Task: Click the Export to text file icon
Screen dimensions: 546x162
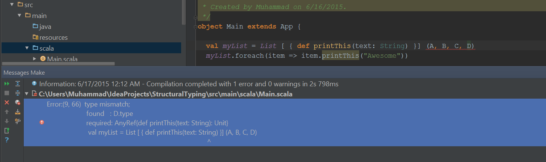Action: [x=7, y=130]
